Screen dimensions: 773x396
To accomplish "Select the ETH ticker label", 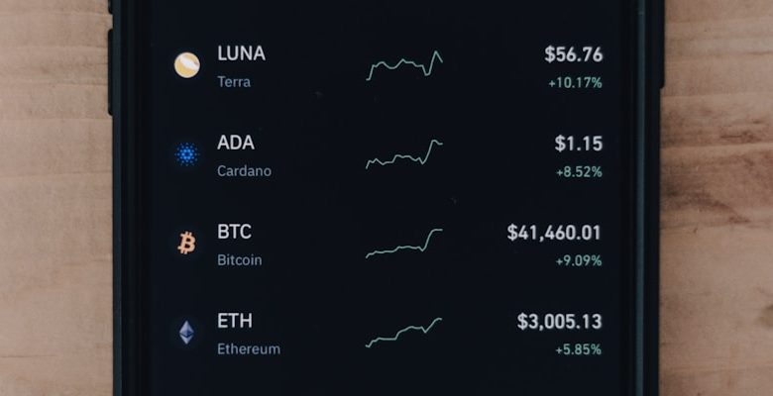I will [x=235, y=321].
